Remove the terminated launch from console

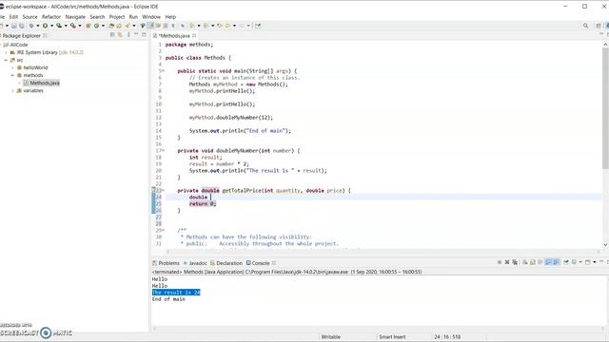(507, 262)
